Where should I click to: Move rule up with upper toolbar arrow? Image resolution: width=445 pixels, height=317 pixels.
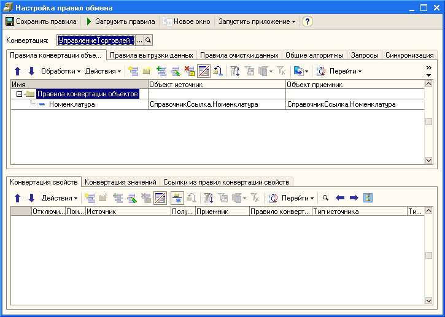[18, 71]
